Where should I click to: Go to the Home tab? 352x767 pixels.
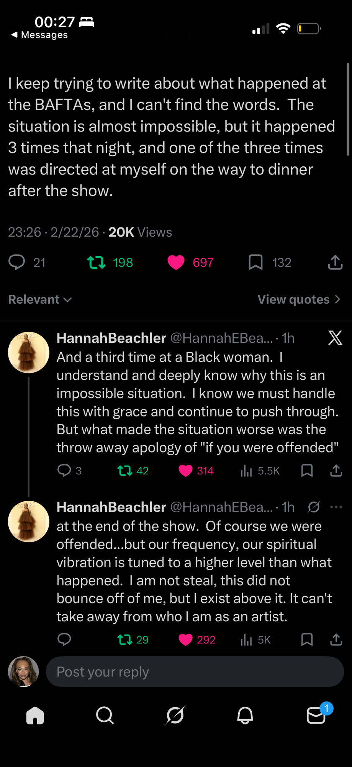click(x=35, y=715)
